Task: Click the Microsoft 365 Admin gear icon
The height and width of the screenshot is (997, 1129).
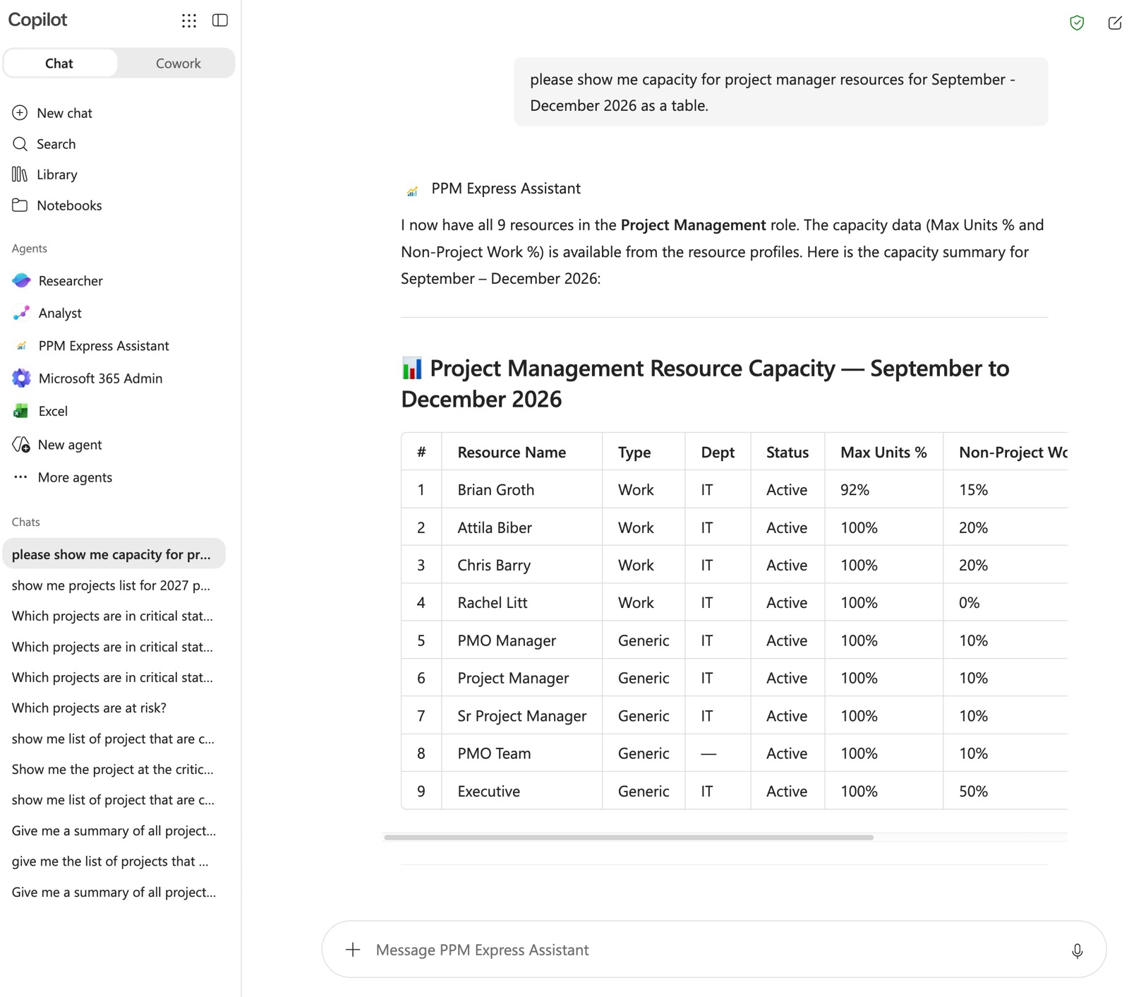Action: point(21,378)
